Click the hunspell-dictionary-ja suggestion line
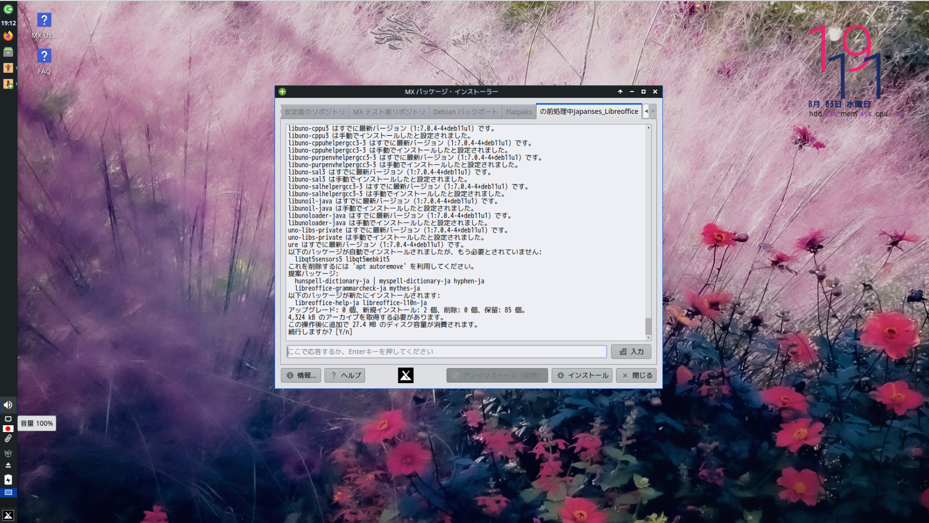Screen dimensions: 929x523 [389, 281]
